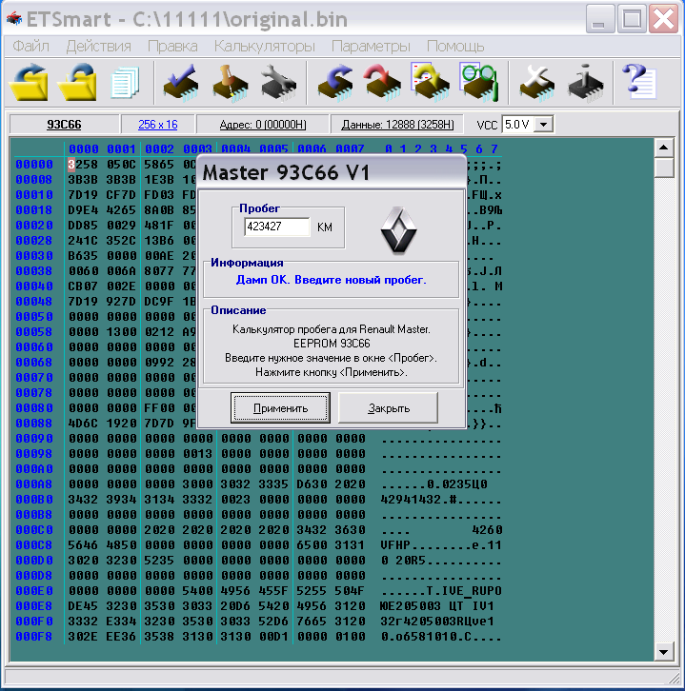685x691 pixels.
Task: Click the chip information icon
Action: coord(585,83)
